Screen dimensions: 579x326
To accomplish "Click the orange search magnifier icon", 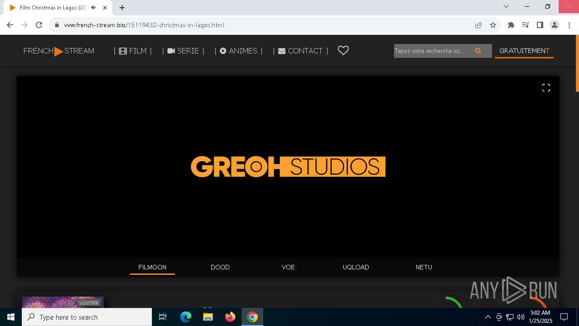I will coord(478,51).
